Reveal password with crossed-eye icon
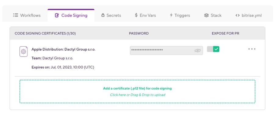277x119 pixels. point(197,51)
